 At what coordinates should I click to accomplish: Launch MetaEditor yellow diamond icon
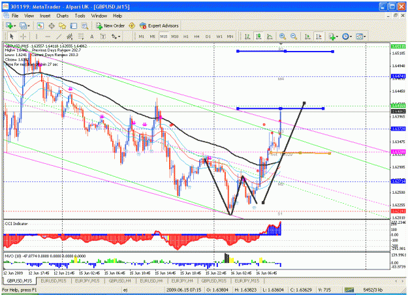tap(132, 25)
